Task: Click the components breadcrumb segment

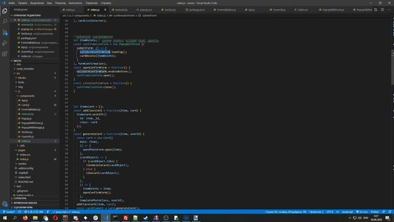Action: (82, 15)
